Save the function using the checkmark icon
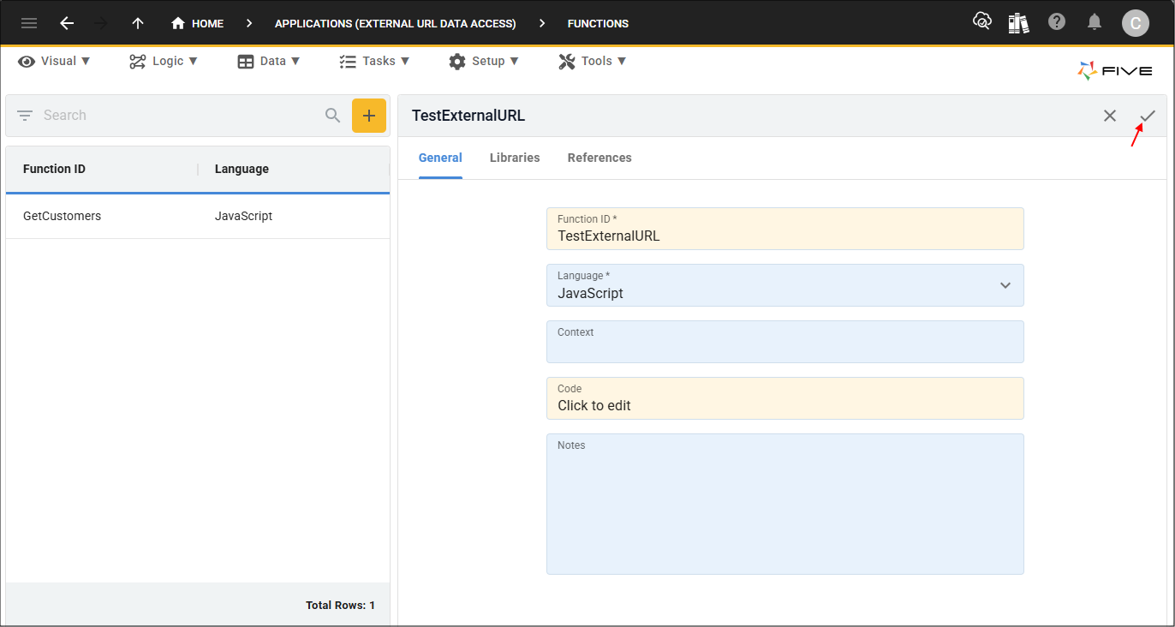This screenshot has width=1175, height=627. [1148, 115]
